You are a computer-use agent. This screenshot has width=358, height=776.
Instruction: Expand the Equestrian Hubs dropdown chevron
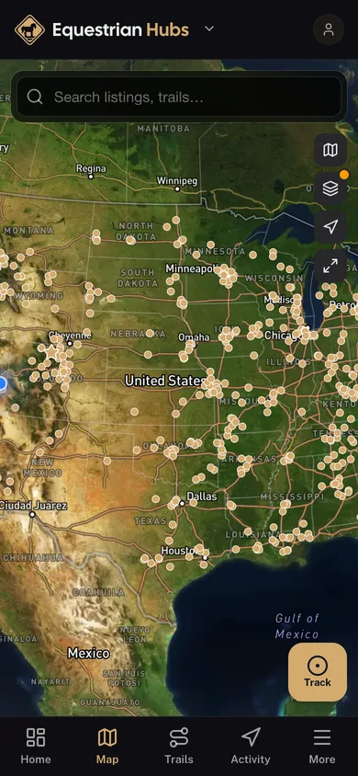pos(209,29)
